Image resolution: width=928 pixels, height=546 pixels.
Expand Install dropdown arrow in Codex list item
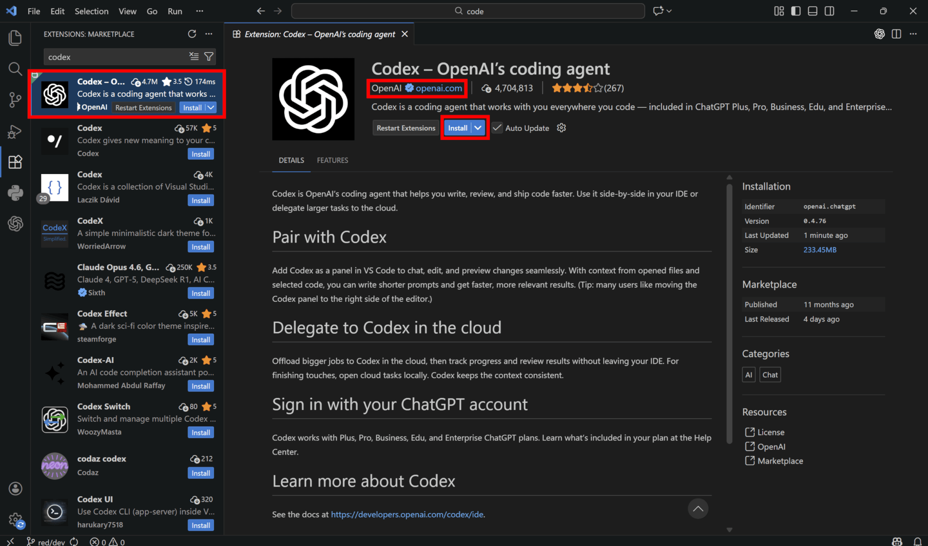[x=211, y=107]
